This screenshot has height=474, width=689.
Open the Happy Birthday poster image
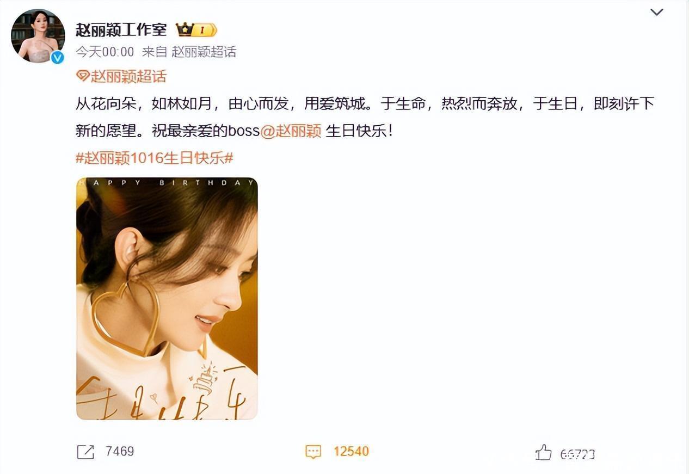[167, 298]
